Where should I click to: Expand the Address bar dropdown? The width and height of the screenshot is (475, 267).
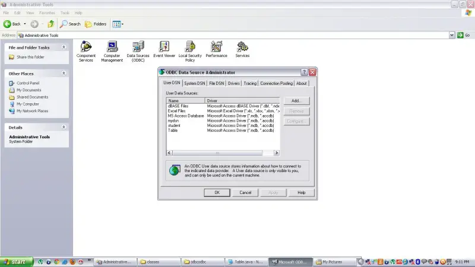click(452, 35)
